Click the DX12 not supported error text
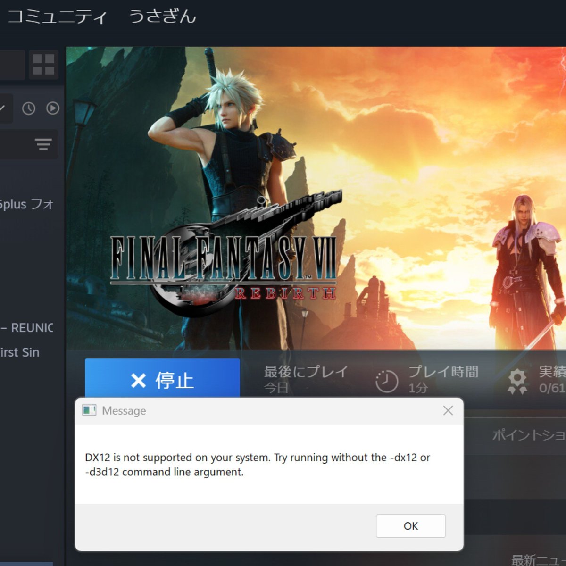Viewport: 566px width, 566px height. tap(258, 465)
